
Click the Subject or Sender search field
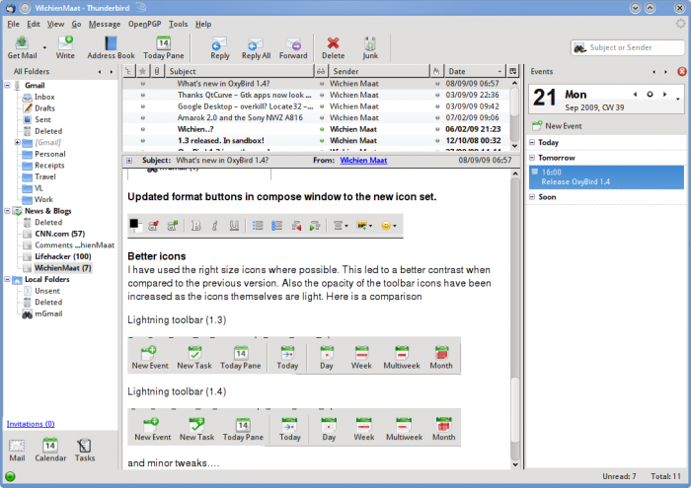tap(628, 47)
